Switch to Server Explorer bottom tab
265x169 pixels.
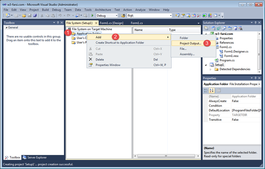[x=35, y=157]
